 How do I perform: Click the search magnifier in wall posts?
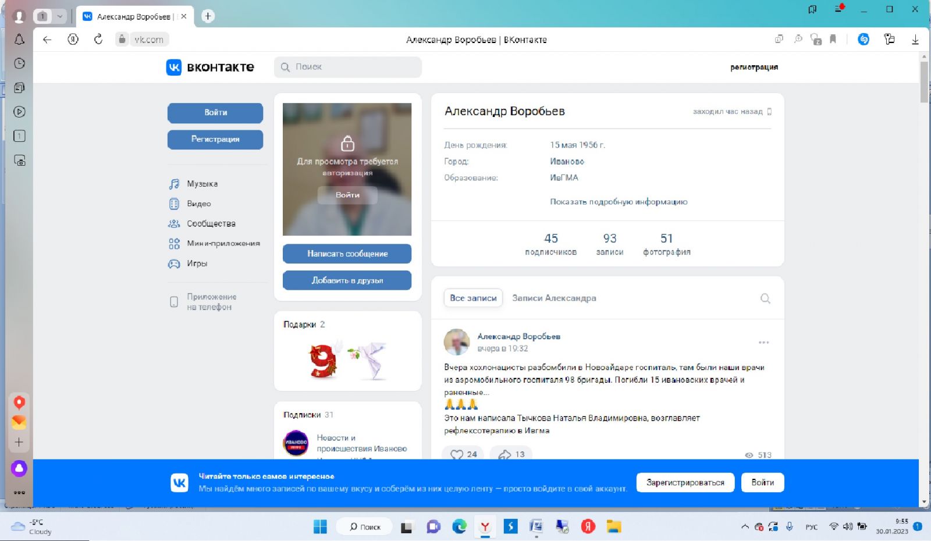pos(765,298)
